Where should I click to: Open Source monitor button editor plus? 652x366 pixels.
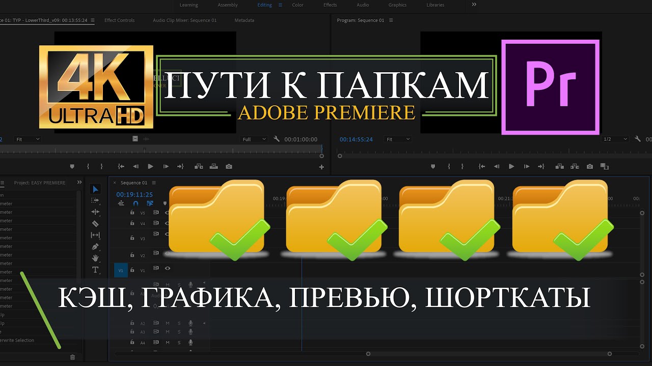321,167
